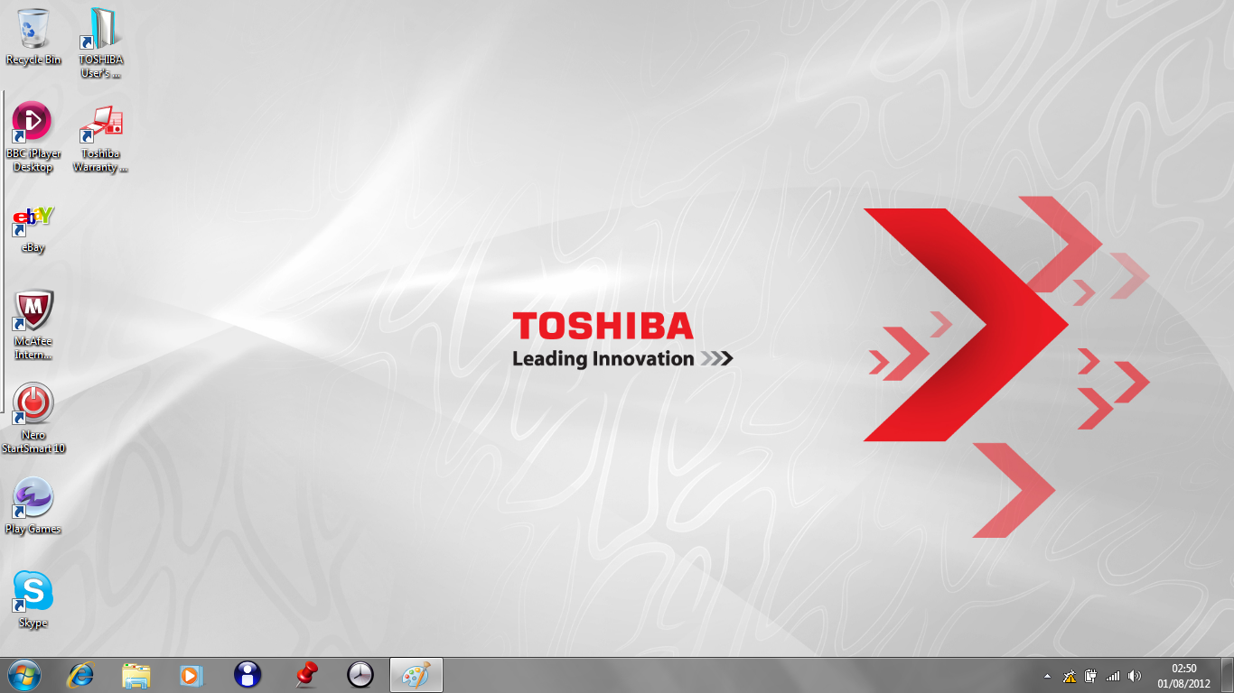Viewport: 1234px width, 693px height.
Task: Click the power plug battery tray icon
Action: pyautogui.click(x=1091, y=676)
